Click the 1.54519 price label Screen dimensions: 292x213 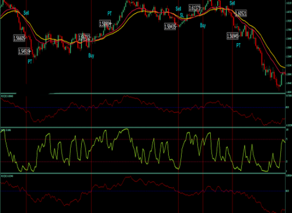tap(24, 51)
